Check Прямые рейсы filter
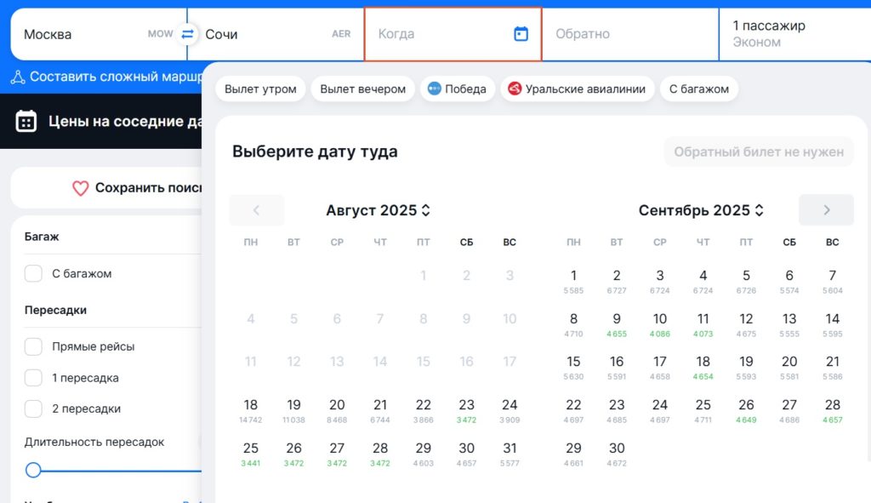The width and height of the screenshot is (871, 503). click(33, 346)
